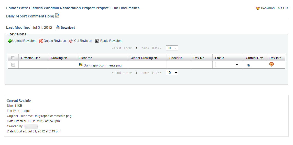Open the bottom page-size dropdown showing 10
This screenshot has height=145, width=293.
point(172,73)
